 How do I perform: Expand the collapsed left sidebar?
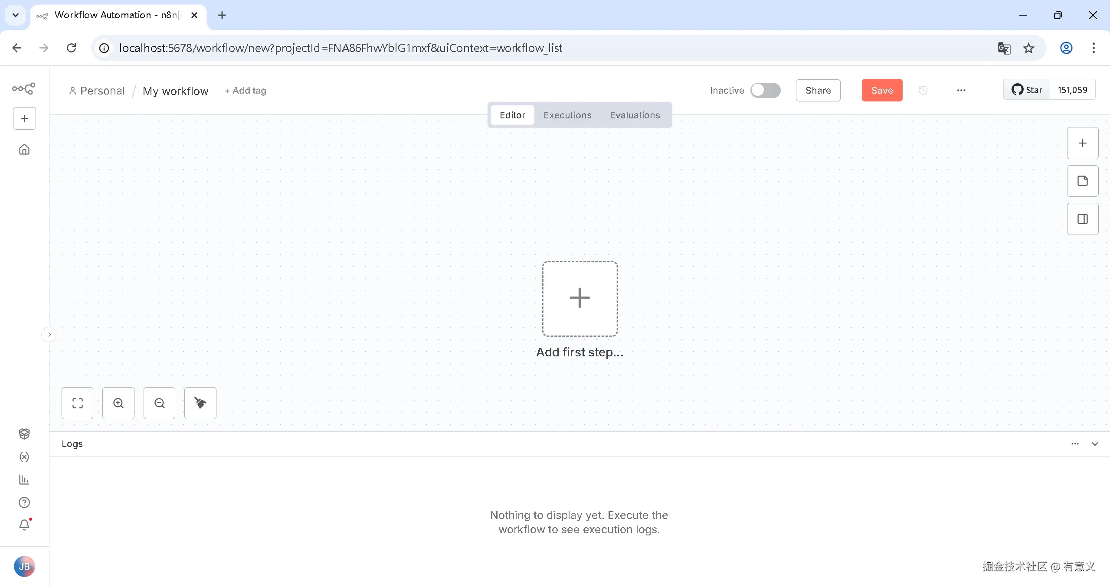[49, 335]
